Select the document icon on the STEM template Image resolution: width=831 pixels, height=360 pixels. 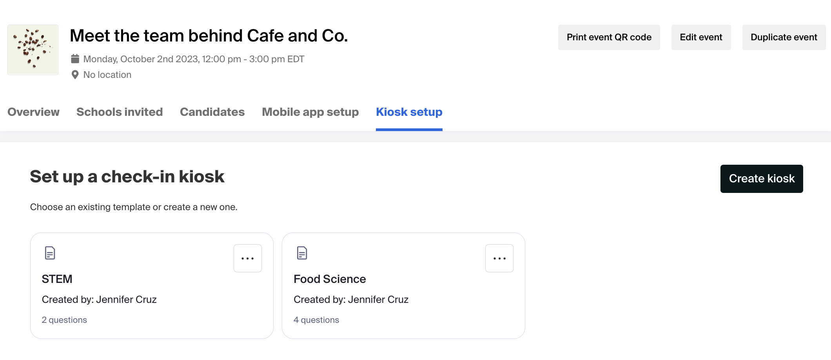(49, 252)
